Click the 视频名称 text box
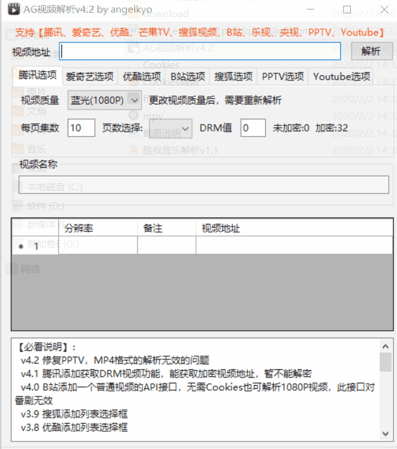This screenshot has height=449, width=397. [204, 185]
